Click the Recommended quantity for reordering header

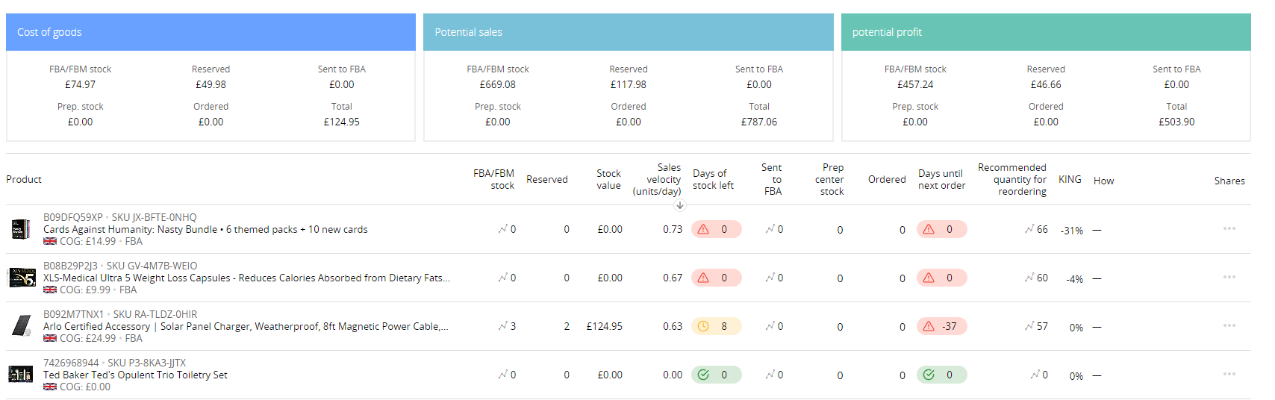[1012, 179]
